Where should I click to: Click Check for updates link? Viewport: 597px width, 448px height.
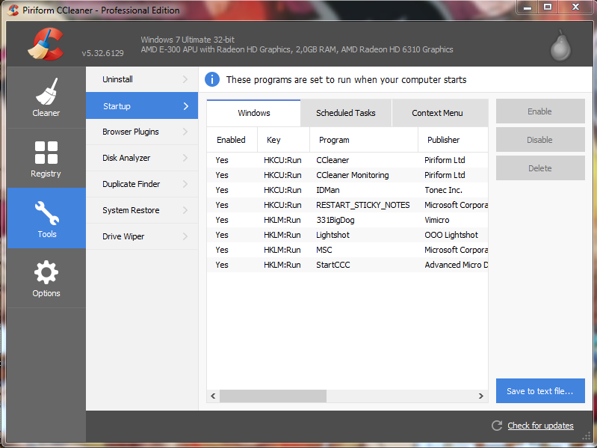[540, 426]
